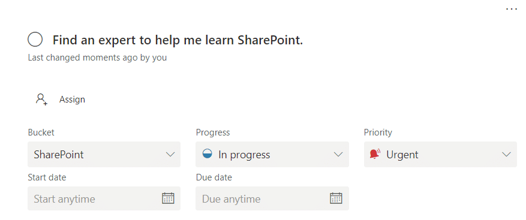Image resolution: width=526 pixels, height=220 pixels.
Task: Expand the Bucket dropdown chevron
Action: coord(170,154)
